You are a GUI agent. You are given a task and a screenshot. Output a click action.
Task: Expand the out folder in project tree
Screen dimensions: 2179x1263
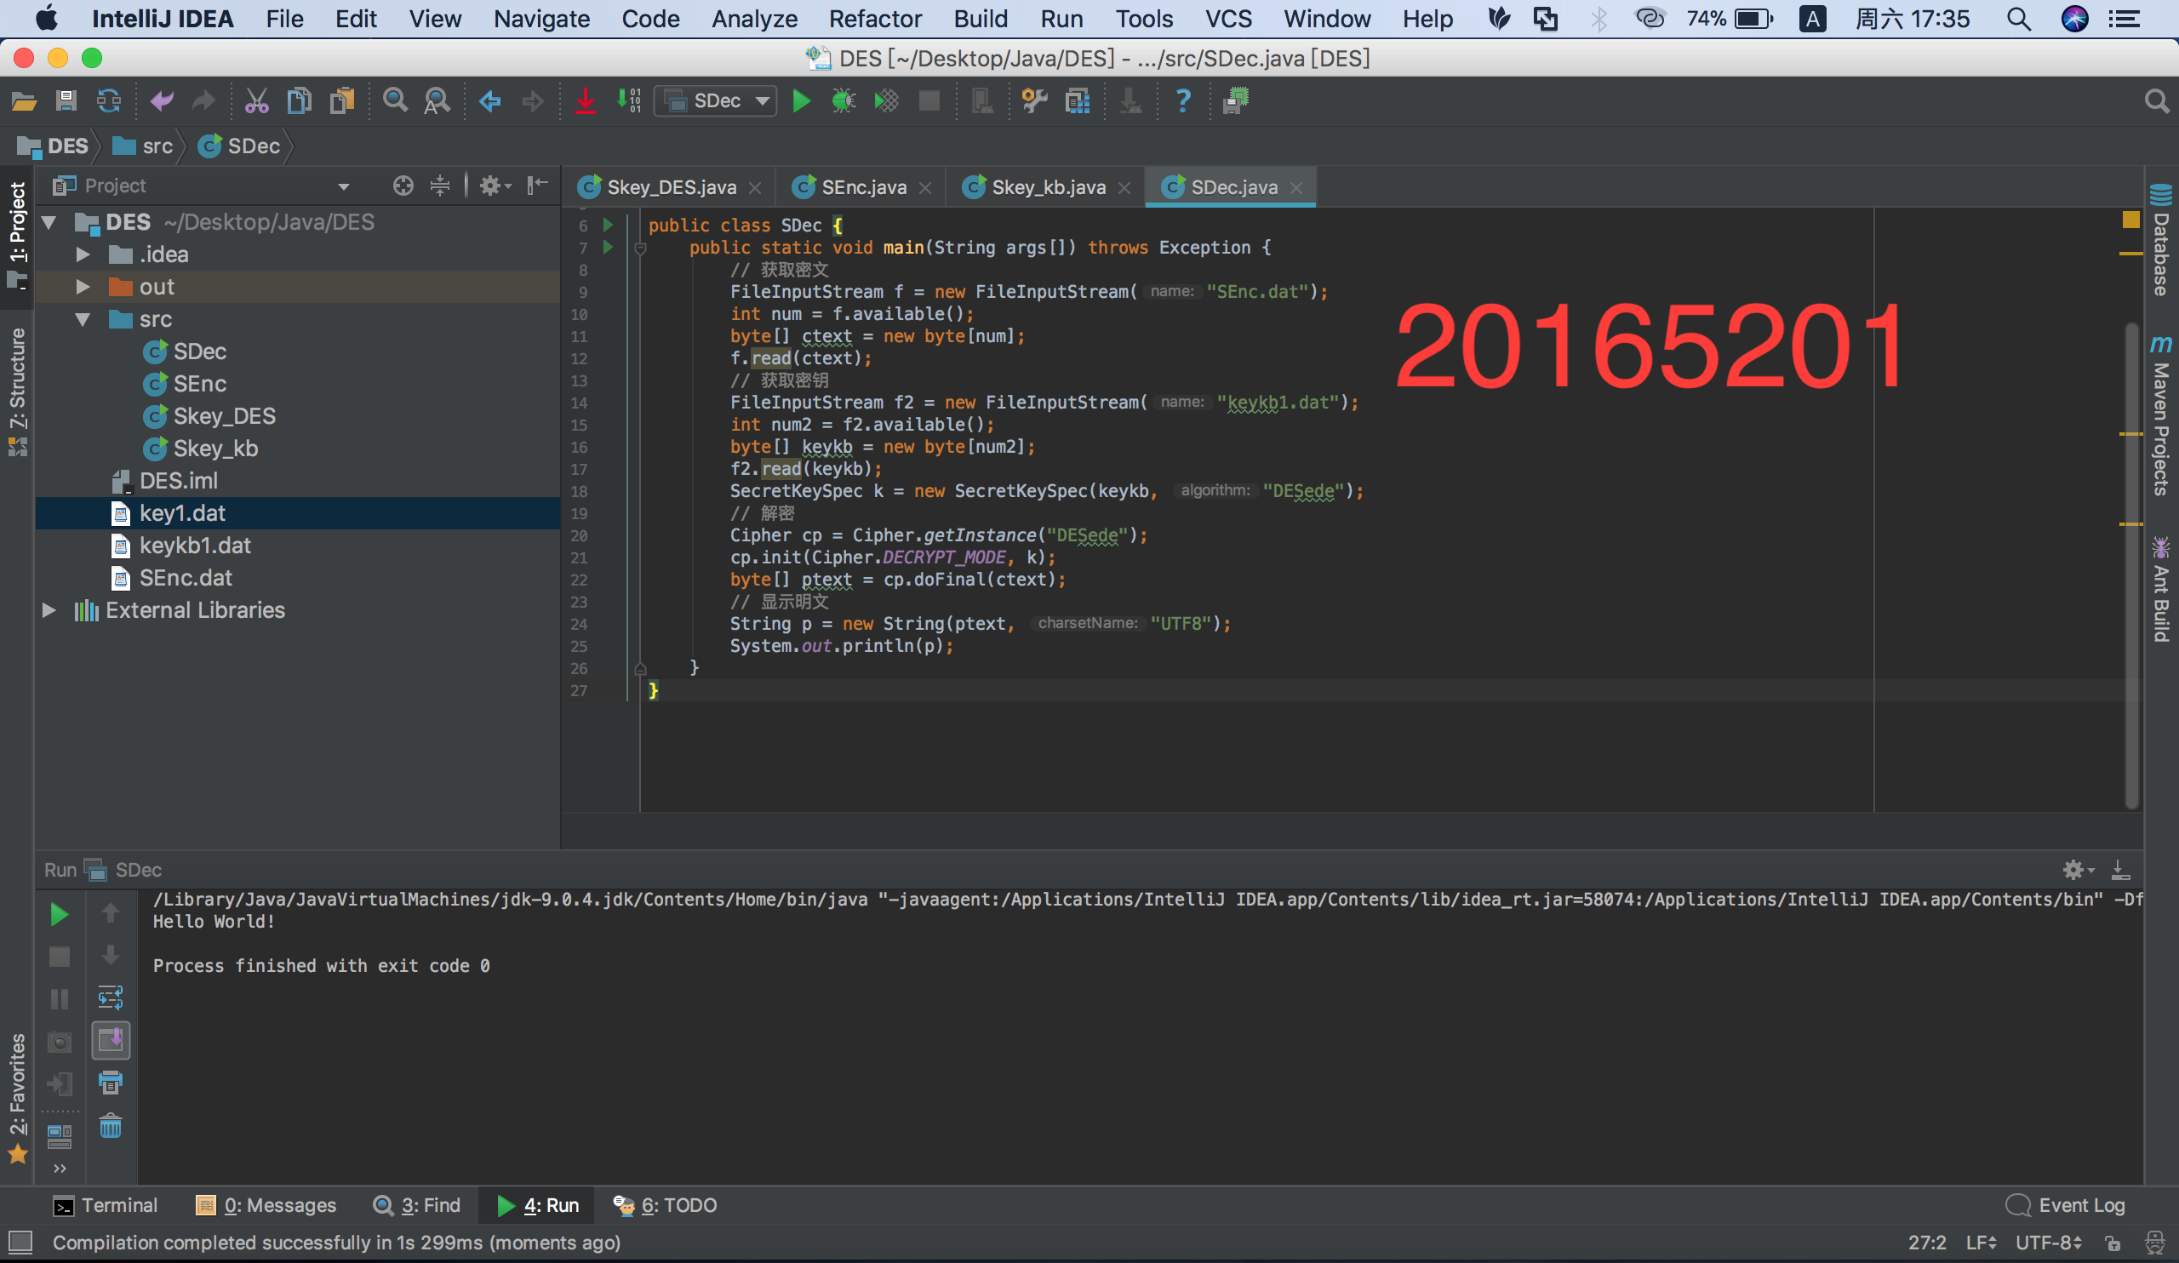(x=83, y=287)
